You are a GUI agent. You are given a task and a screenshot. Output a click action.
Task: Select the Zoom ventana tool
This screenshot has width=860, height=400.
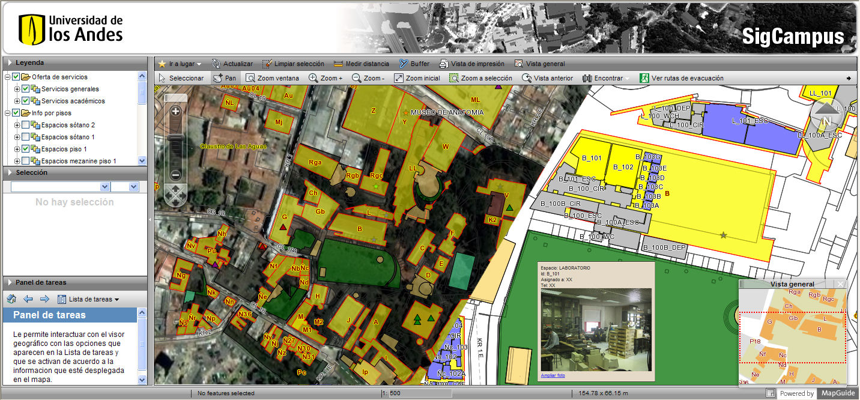(272, 78)
